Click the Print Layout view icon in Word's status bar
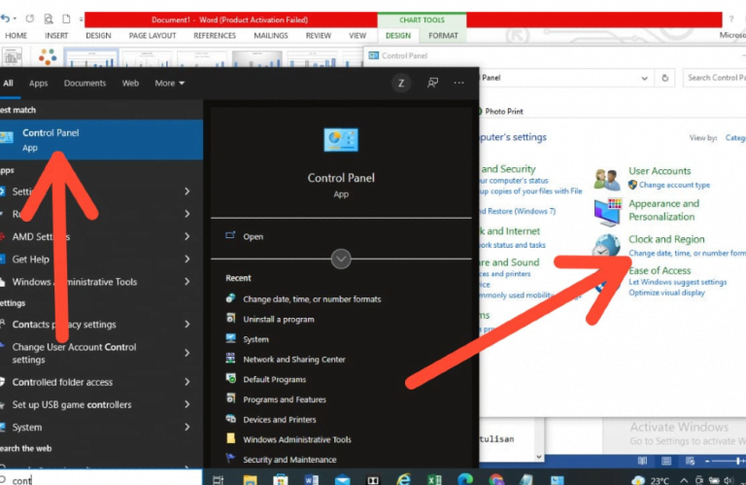The image size is (746, 485). pyautogui.click(x=666, y=461)
